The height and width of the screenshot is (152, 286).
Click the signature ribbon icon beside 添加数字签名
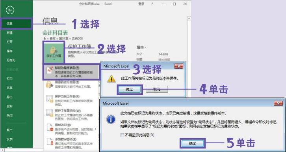[x=50, y=142]
